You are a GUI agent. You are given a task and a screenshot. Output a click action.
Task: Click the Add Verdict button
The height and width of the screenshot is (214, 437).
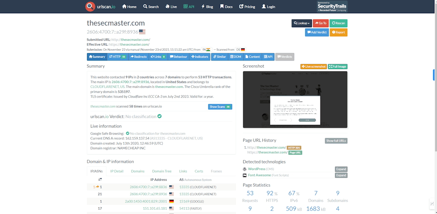click(317, 32)
